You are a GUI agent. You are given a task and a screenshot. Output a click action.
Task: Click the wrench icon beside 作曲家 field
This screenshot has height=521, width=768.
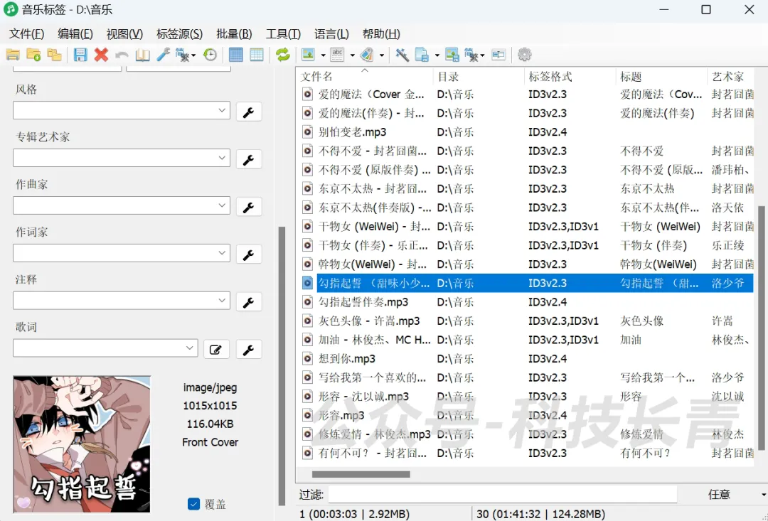[248, 207]
